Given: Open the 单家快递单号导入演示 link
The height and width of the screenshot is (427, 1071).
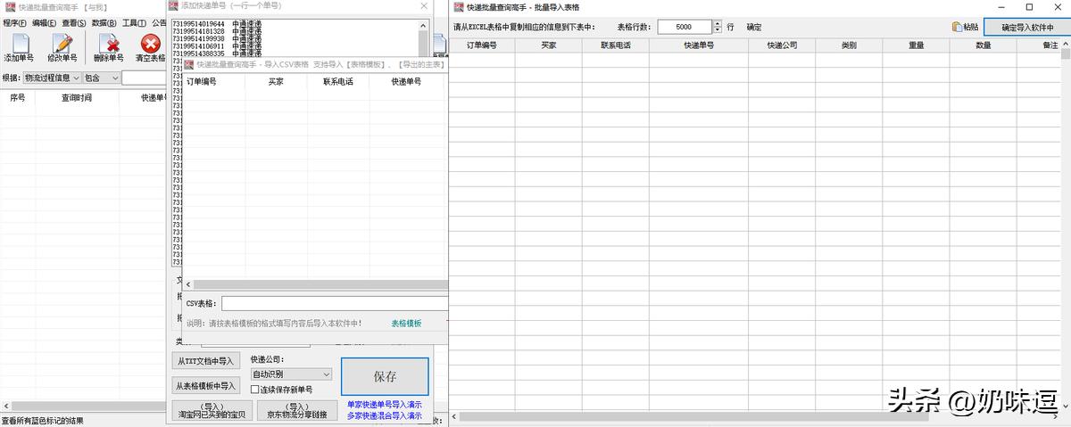Looking at the screenshot, I should coord(385,405).
